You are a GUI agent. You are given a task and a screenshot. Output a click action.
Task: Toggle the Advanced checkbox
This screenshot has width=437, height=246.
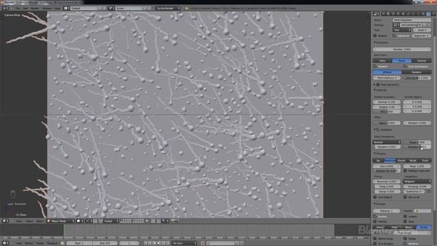(x=395, y=36)
